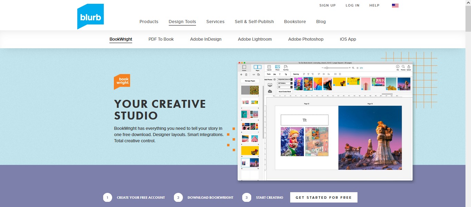Switch to the iOS App tab
471x207 pixels.
(348, 39)
